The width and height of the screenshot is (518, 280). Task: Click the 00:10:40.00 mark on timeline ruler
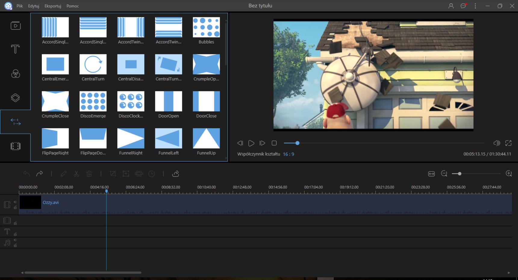point(206,187)
